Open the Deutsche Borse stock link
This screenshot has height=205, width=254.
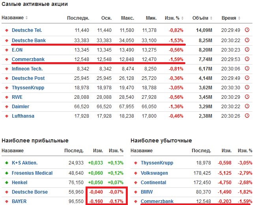(x=30, y=192)
